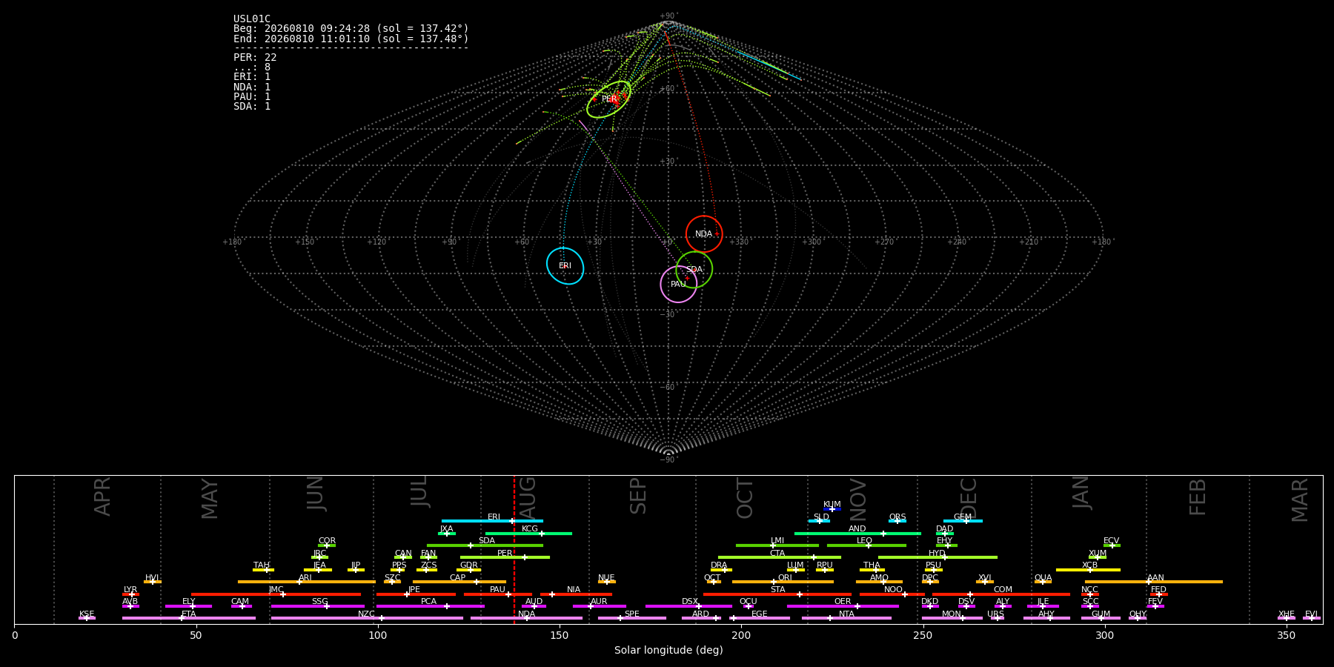
Task: Select the JXA shower bar in timeline
Action: click(x=447, y=534)
